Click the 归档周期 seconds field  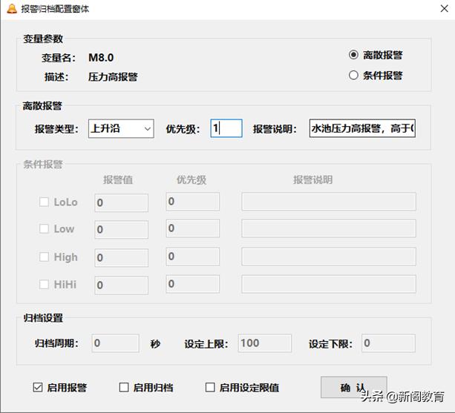[116, 343]
